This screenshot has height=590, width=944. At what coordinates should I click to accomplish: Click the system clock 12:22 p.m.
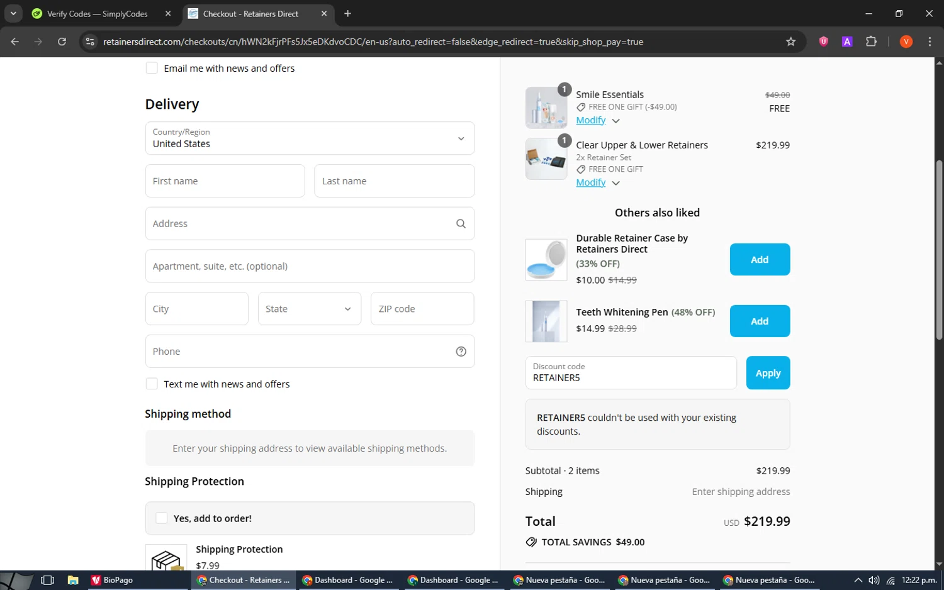[919, 580]
